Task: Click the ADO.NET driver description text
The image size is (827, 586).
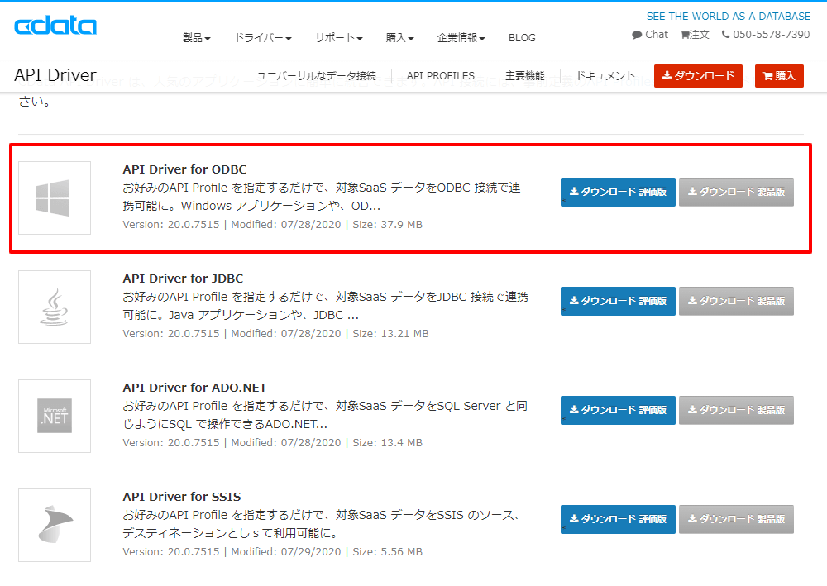Action: [325, 415]
